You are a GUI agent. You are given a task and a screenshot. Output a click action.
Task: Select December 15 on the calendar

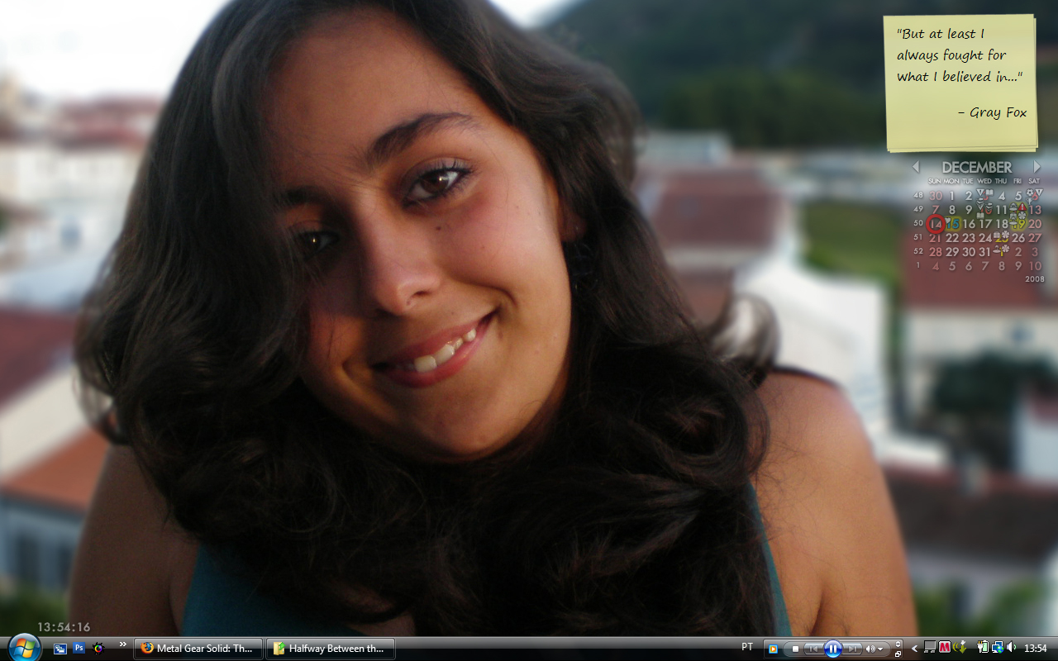tap(952, 224)
